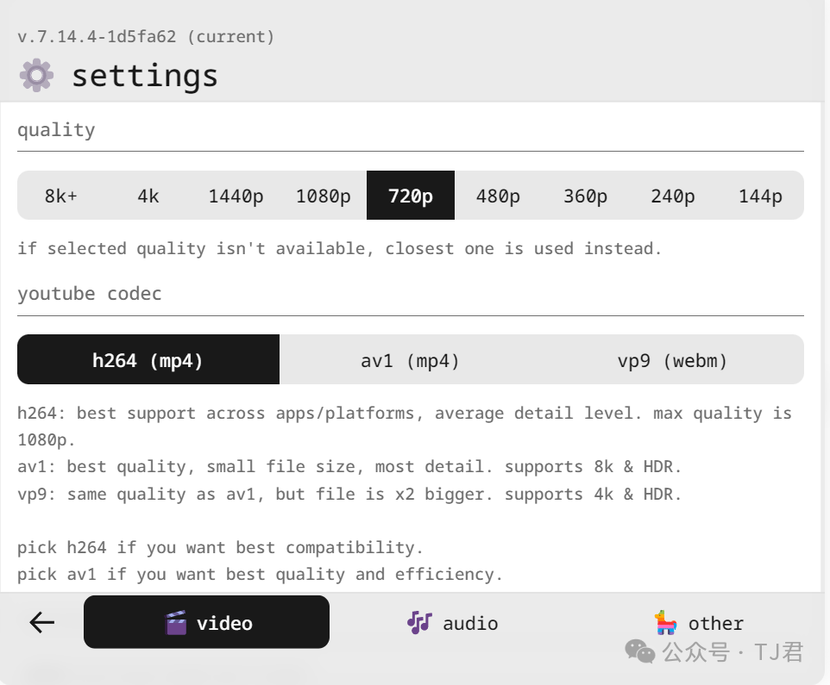Screen dimensions: 830x685
Task: Select the 720p quality option
Action: click(411, 196)
